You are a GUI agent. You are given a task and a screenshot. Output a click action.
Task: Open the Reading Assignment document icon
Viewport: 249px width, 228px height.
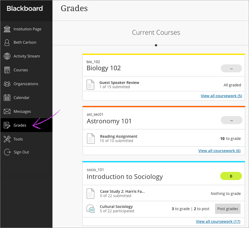point(91,138)
